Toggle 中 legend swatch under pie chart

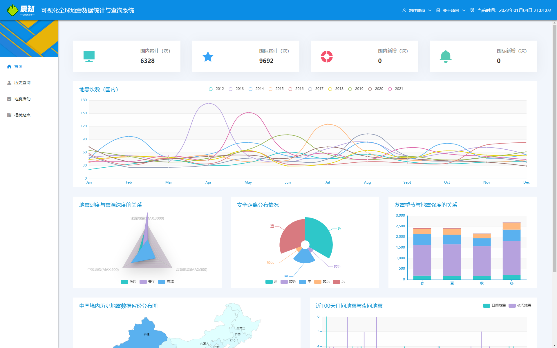coord(303,282)
